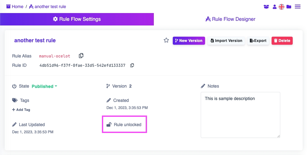Click the UK flag language selector

point(282,7)
